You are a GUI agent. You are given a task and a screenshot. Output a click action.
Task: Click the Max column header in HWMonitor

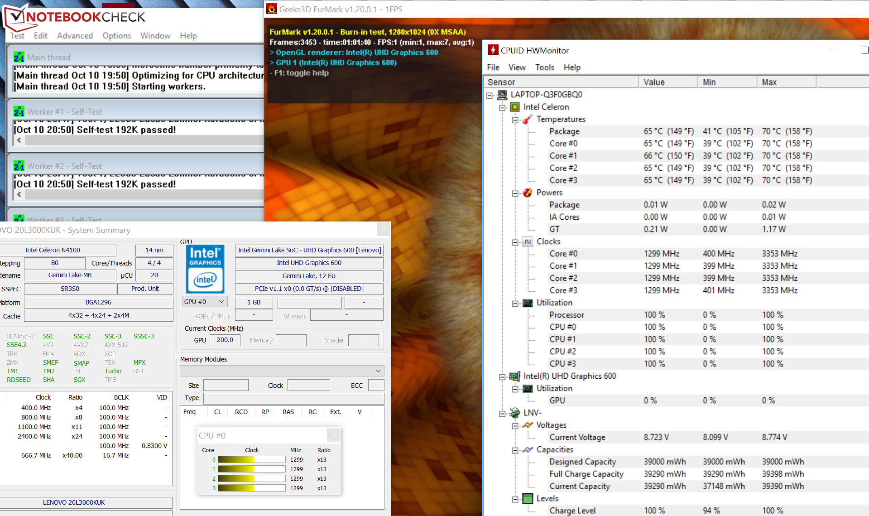pyautogui.click(x=787, y=82)
